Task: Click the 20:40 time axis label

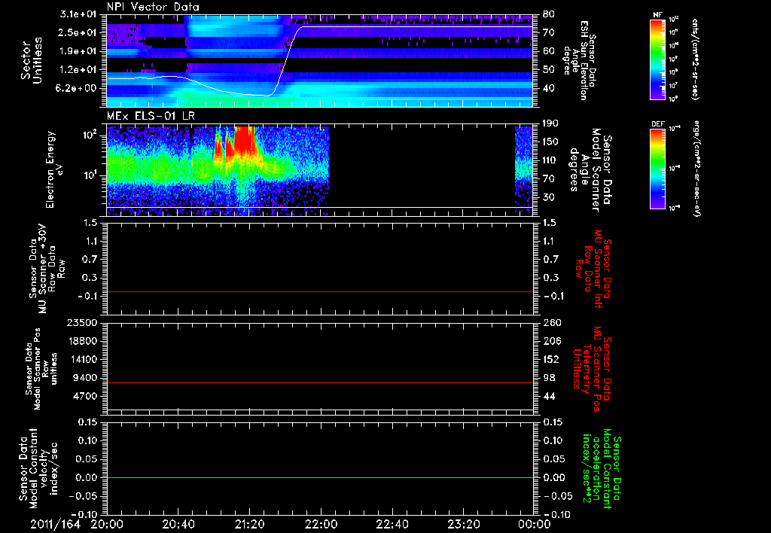Action: (178, 524)
